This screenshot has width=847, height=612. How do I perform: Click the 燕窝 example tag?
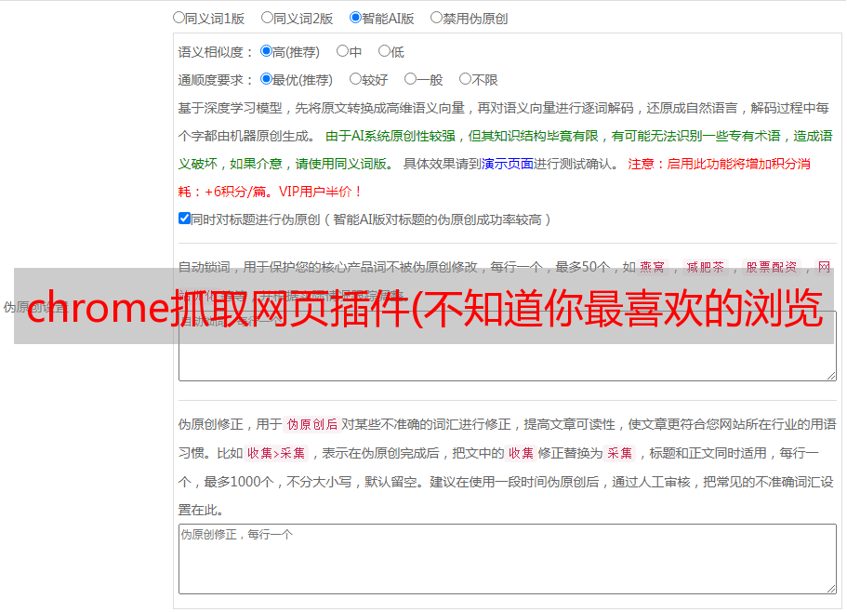(x=652, y=267)
